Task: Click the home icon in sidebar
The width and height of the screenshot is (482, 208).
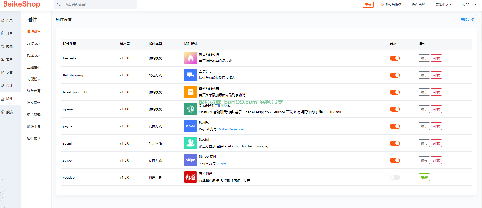Action: coord(3,20)
